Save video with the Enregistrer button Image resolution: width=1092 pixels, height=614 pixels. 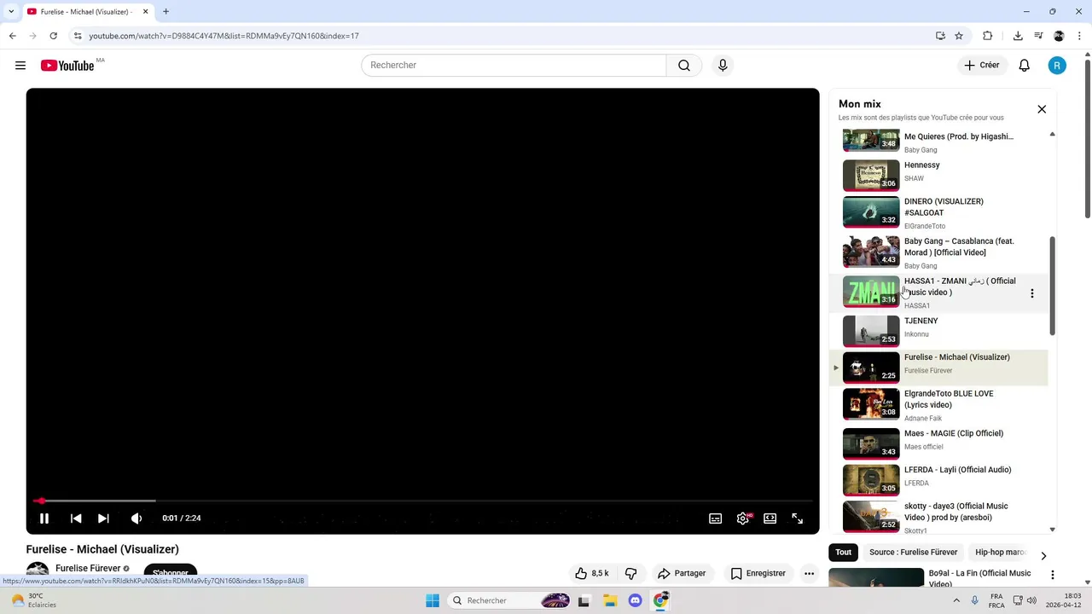(758, 573)
